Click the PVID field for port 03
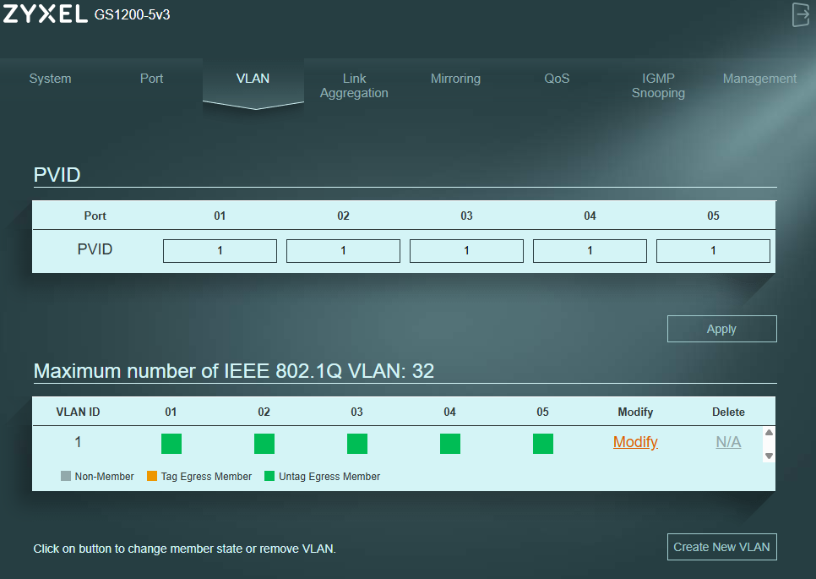The image size is (816, 579). [466, 250]
